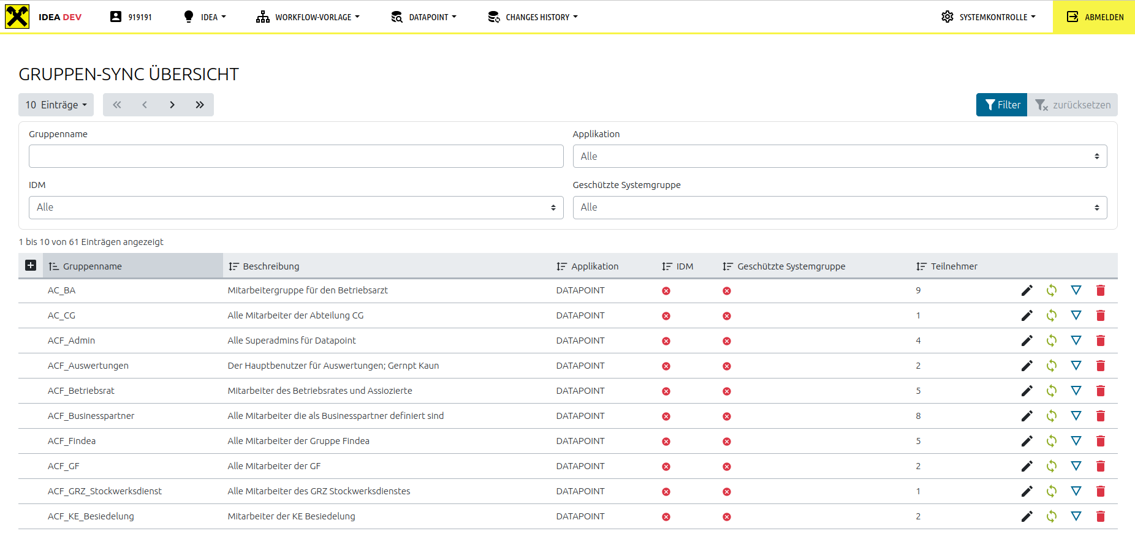Click the filter triangle icon for ACF_Auswertungen
The width and height of the screenshot is (1135, 550).
point(1076,366)
